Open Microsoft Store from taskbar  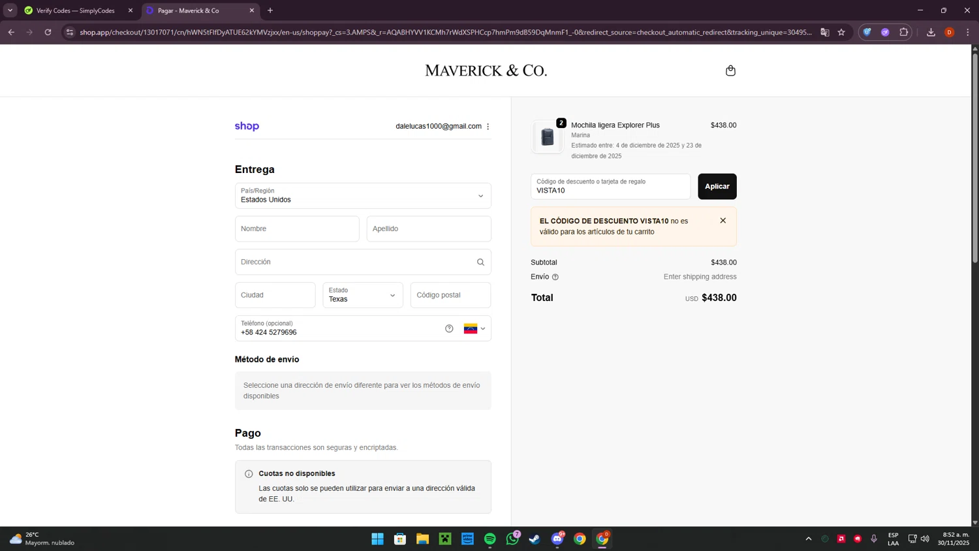(x=400, y=539)
